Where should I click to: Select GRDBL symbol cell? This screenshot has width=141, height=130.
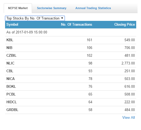(12, 110)
